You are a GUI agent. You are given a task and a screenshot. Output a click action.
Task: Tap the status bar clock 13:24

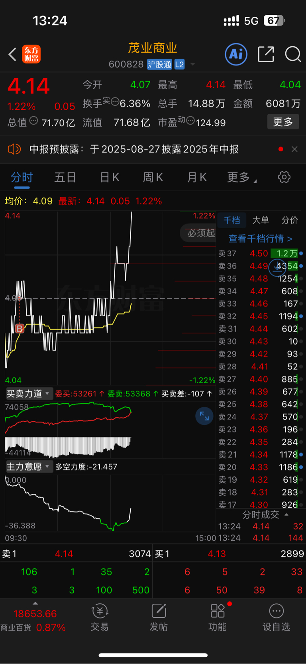50,21
